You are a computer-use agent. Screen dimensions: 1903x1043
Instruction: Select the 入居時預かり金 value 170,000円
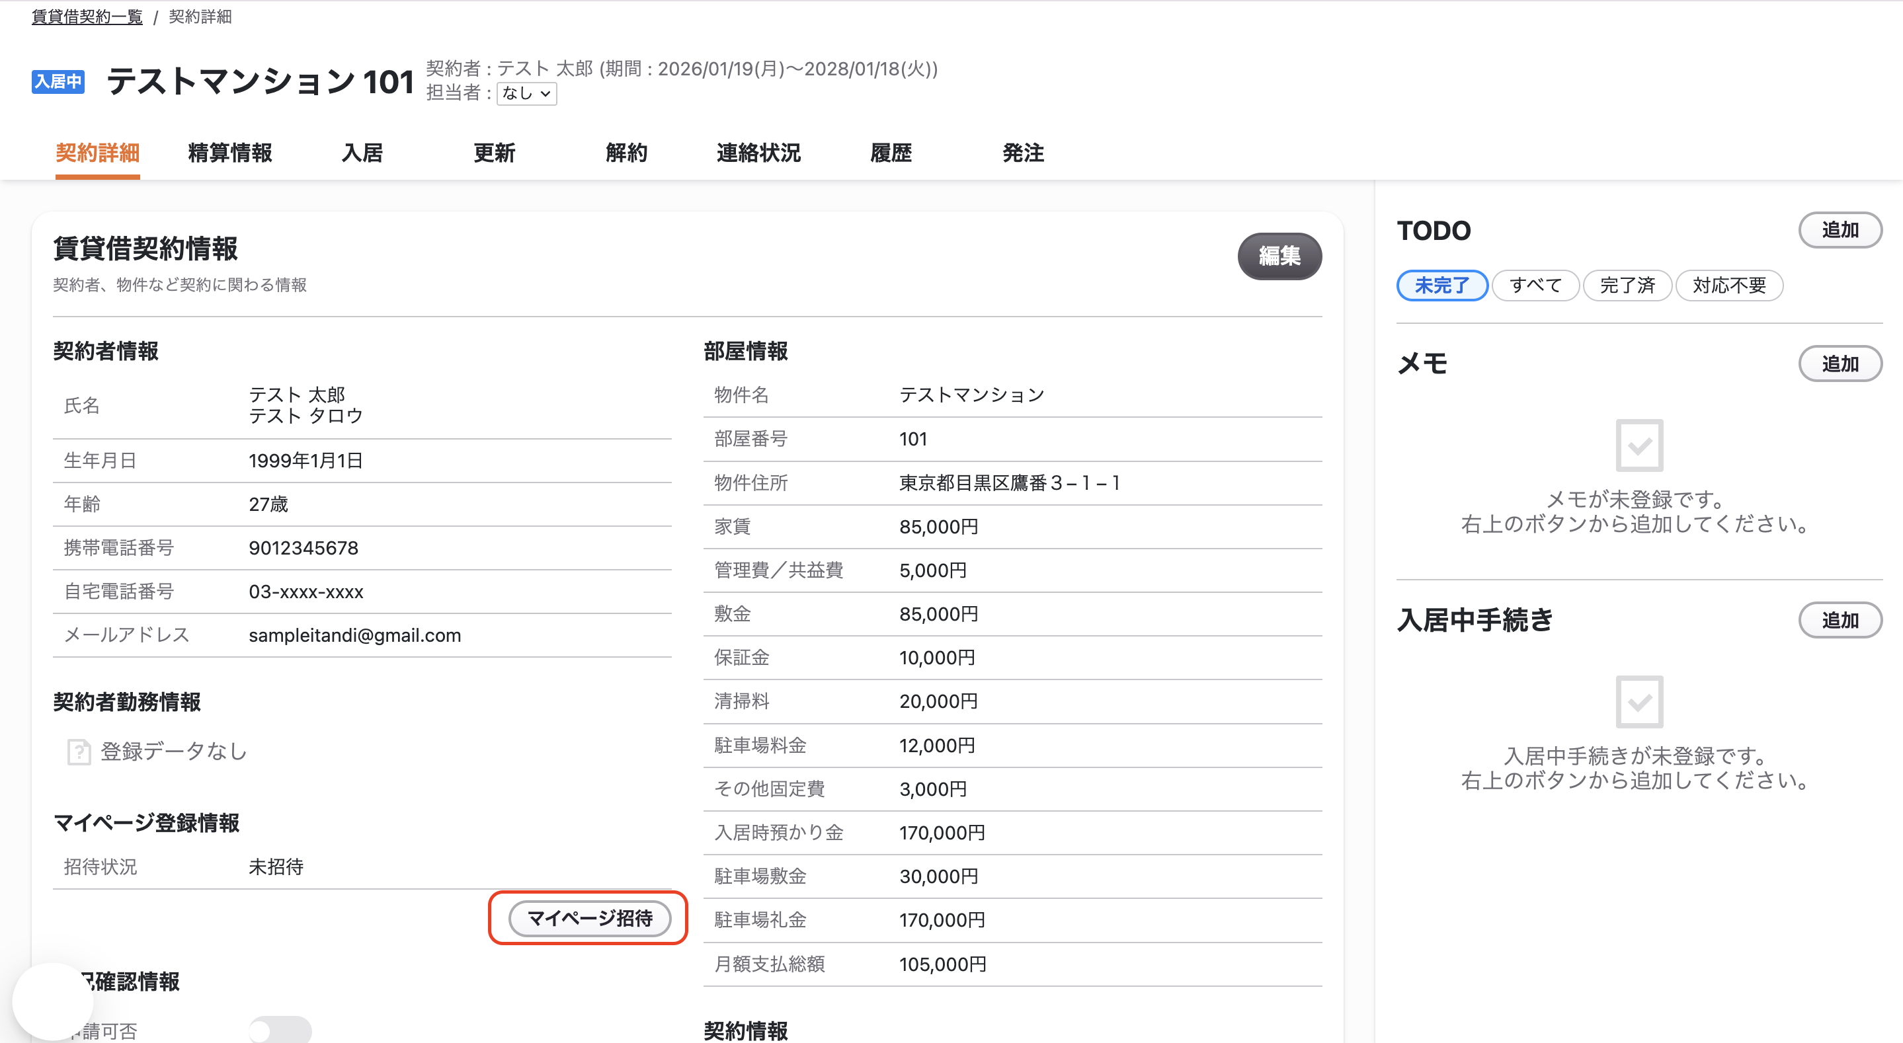point(942,832)
